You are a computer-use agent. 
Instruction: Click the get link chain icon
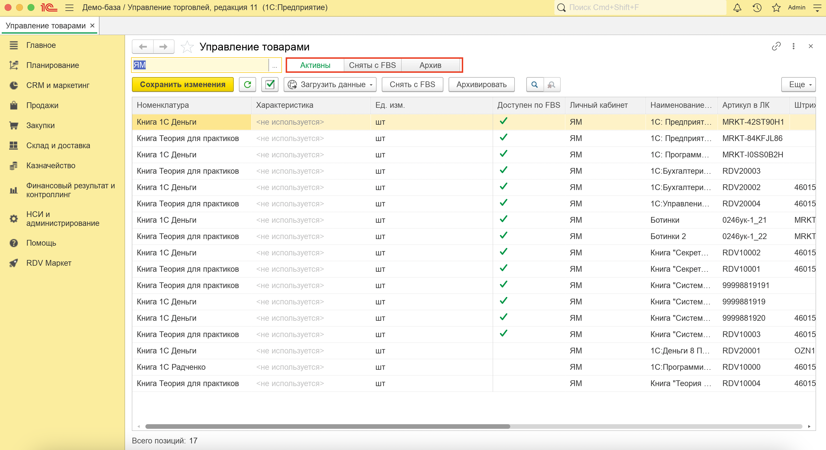point(776,46)
